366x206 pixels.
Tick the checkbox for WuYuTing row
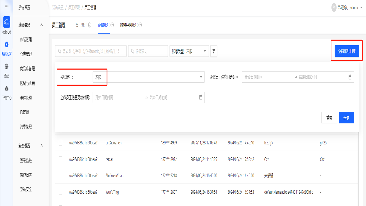pyautogui.click(x=60, y=192)
